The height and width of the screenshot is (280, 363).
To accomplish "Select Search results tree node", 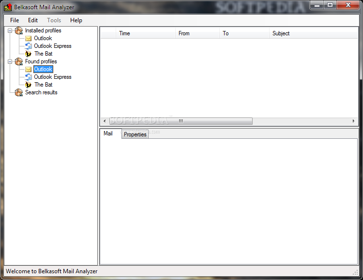I will pos(41,92).
